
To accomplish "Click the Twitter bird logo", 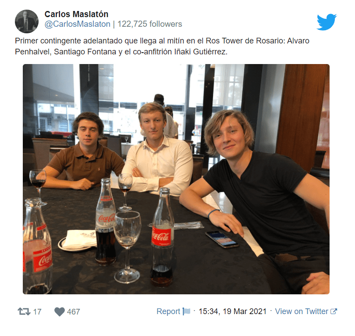I will (327, 22).
